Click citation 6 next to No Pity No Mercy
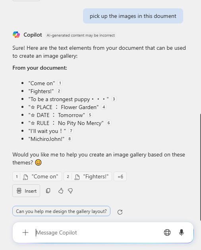201x250 pixels. pyautogui.click(x=109, y=123)
